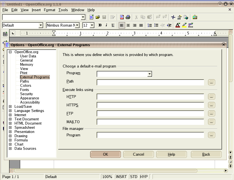
Task: Click the Export as PDF icon
Action: point(122,17)
